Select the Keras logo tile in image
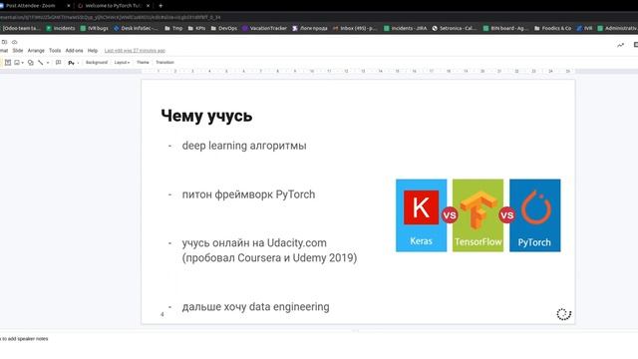Screen dimensions: 638x359 [421, 215]
